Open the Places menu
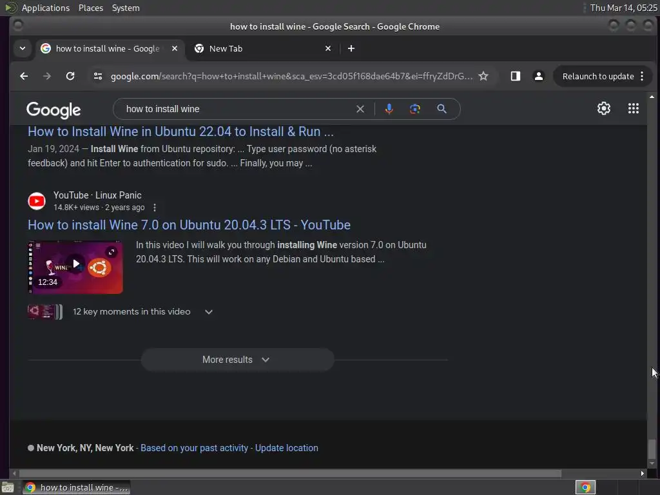Viewport: 660px width, 495px height. click(91, 8)
